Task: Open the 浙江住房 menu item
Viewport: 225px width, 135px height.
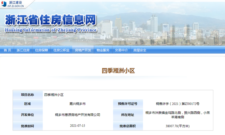Action: 23,50
